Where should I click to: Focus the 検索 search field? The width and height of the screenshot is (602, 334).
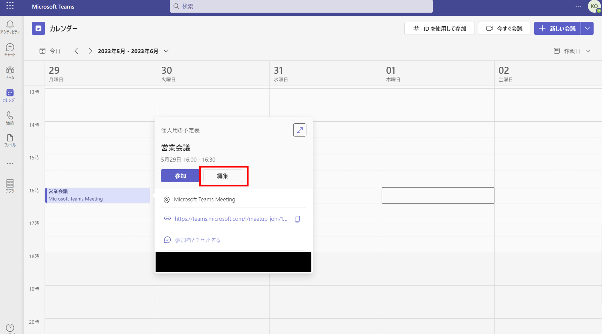pyautogui.click(x=301, y=6)
